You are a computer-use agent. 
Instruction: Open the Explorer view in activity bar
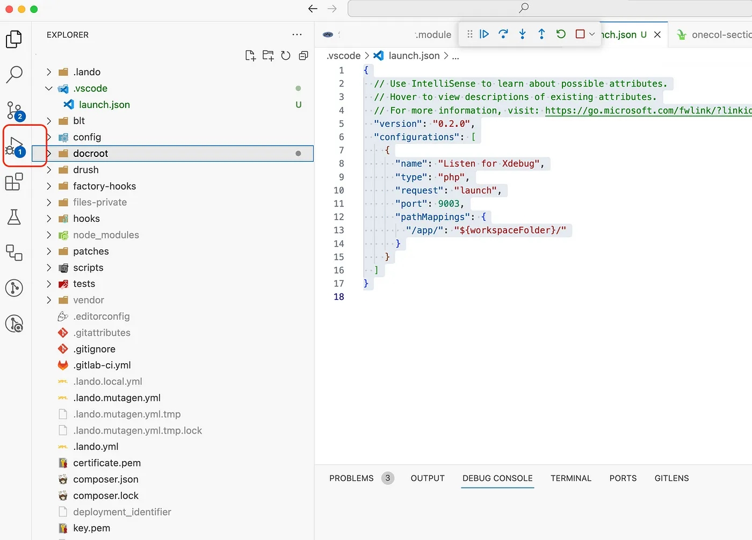point(14,39)
